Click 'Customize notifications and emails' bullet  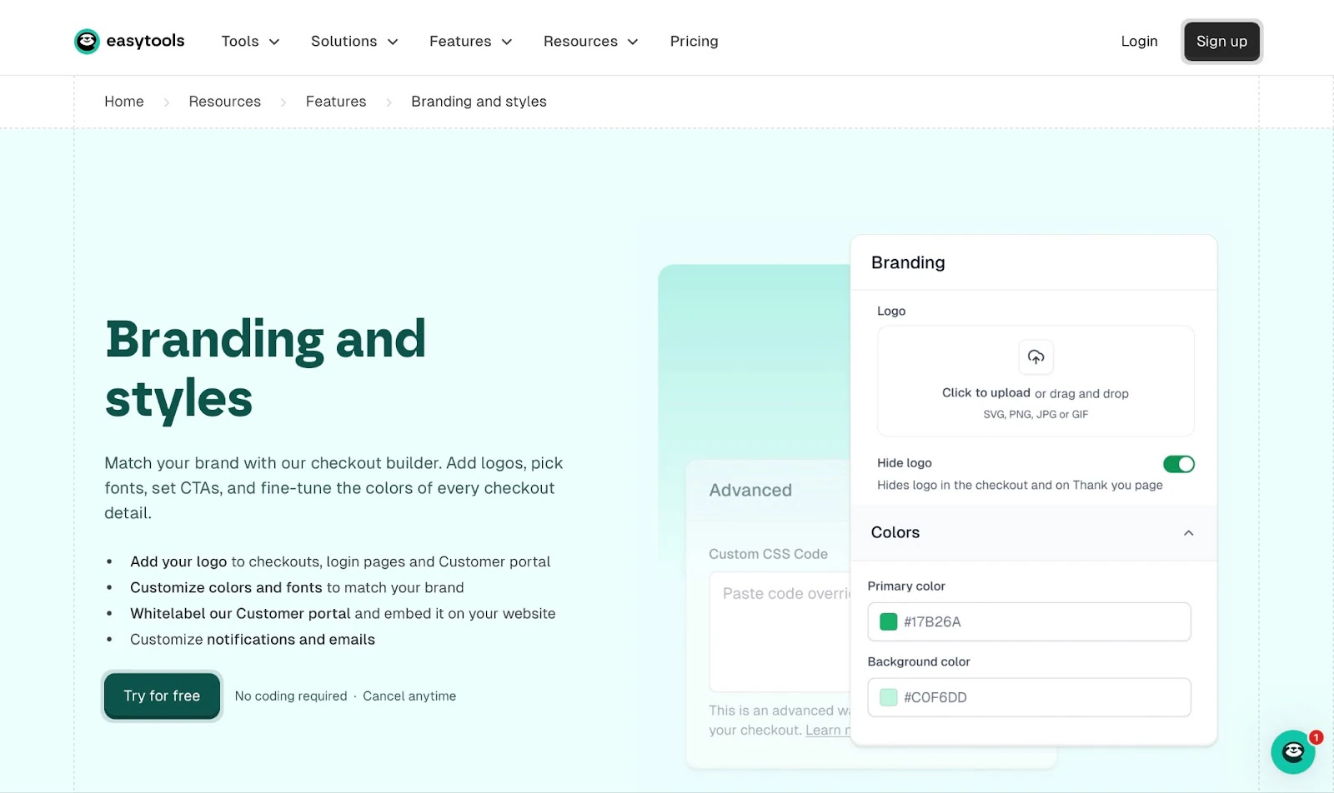pyautogui.click(x=253, y=640)
